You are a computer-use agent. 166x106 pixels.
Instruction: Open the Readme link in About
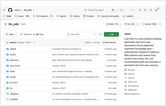(x=130, y=70)
